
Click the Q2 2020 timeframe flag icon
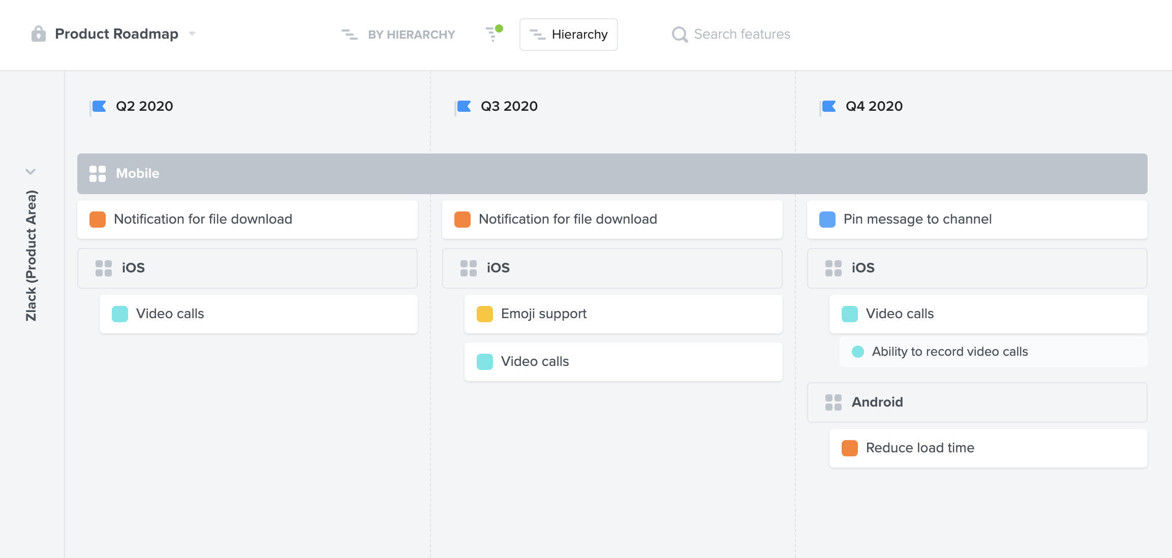99,106
